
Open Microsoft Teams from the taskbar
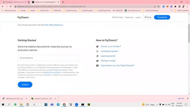(x=52, y=104)
